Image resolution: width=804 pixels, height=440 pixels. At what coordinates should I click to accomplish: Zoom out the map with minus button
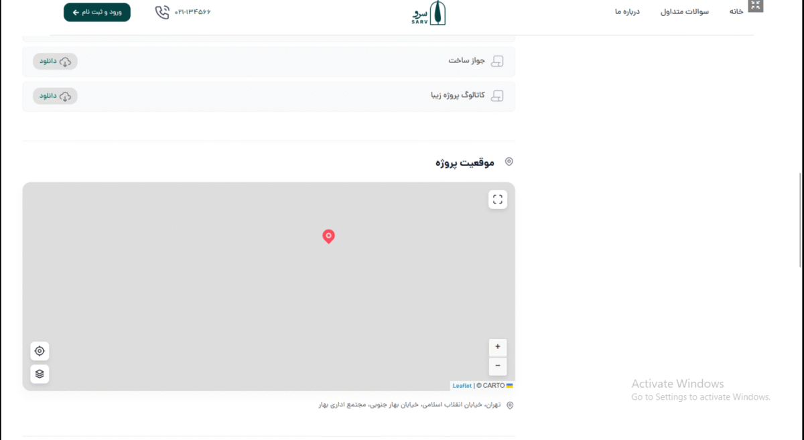[x=497, y=366]
